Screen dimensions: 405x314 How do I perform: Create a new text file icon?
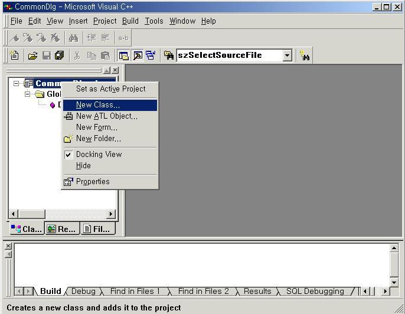coord(14,55)
